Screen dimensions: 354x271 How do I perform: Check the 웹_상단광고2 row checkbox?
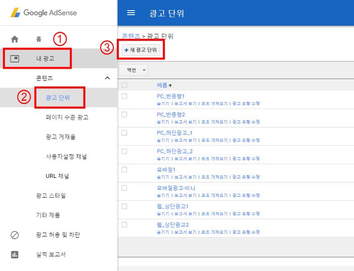click(x=124, y=224)
